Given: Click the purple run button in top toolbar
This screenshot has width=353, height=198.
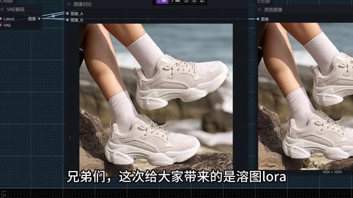Looking at the screenshot, I should [162, 2].
